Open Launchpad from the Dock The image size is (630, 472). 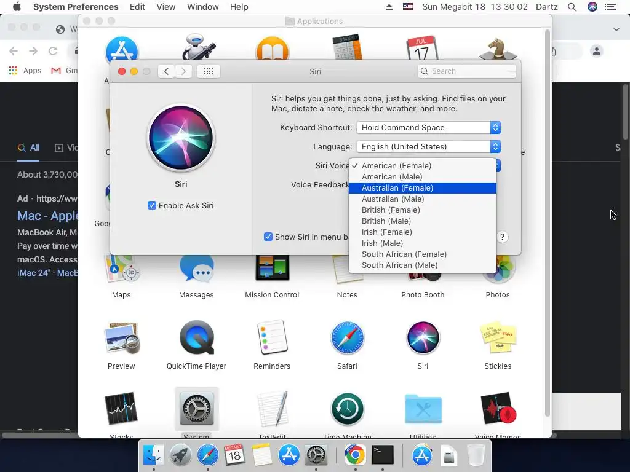pyautogui.click(x=180, y=455)
